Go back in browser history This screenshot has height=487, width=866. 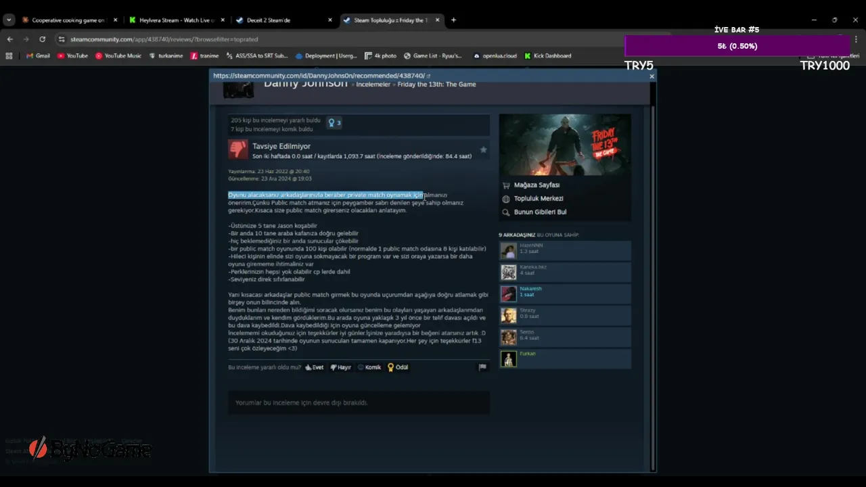[x=10, y=39]
